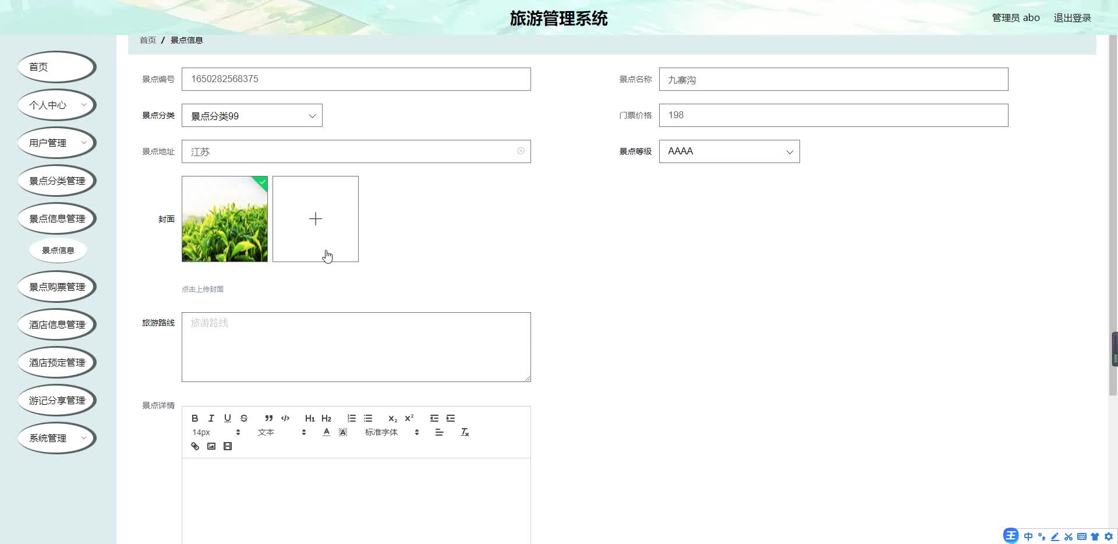Open IME skin shirt icon
This screenshot has width=1118, height=544.
click(x=1095, y=536)
